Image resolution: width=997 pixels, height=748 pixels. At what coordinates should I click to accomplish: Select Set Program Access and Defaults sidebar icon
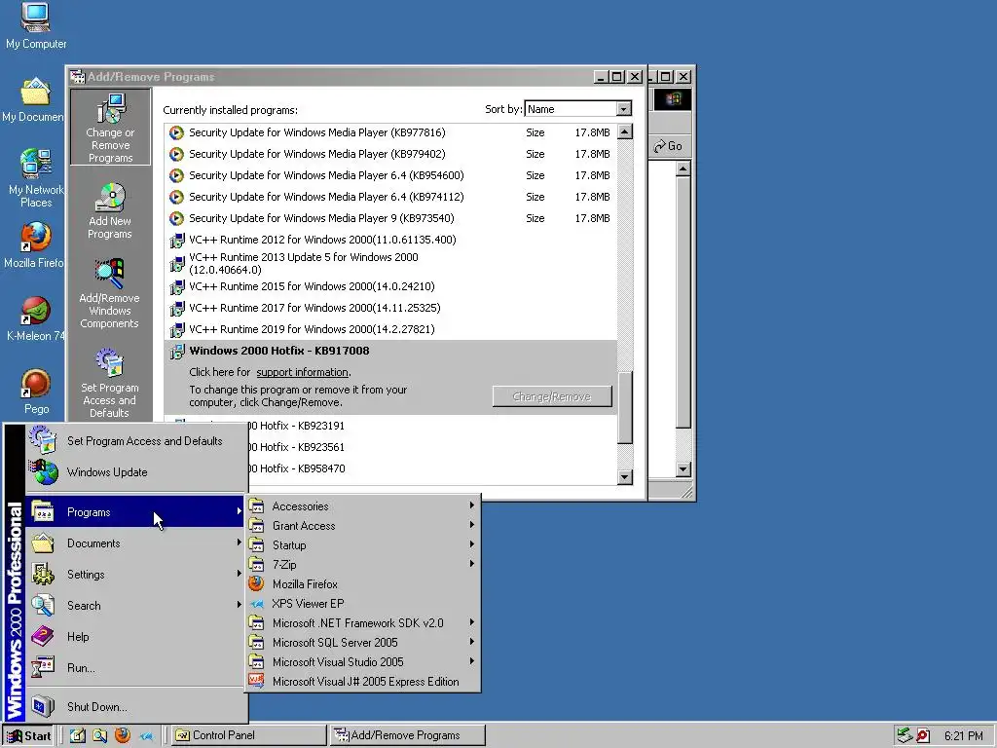pyautogui.click(x=109, y=382)
